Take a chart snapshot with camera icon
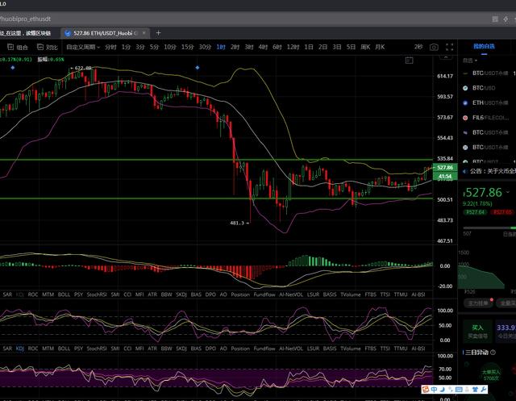 [x=434, y=48]
